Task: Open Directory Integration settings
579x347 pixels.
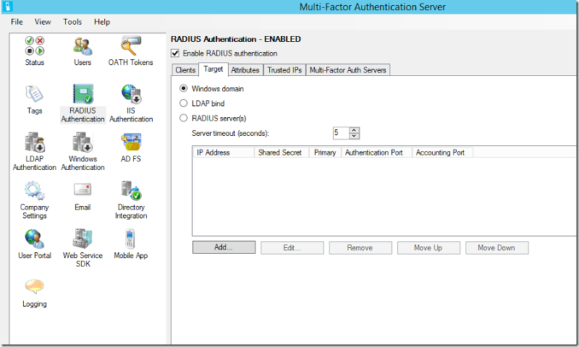Action: tap(131, 200)
